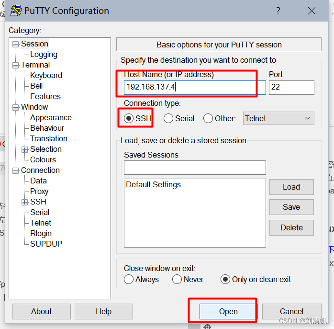The height and width of the screenshot is (329, 334).
Task: Focus the Port input field
Action: pos(291,88)
